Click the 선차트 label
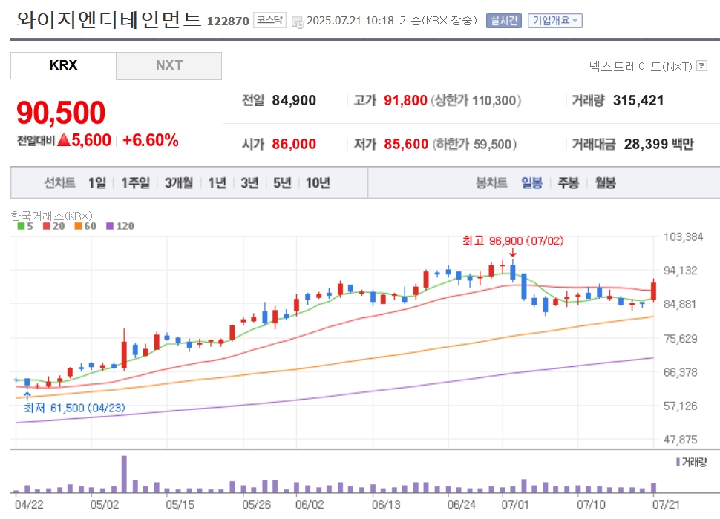The height and width of the screenshot is (519, 720). click(x=59, y=183)
